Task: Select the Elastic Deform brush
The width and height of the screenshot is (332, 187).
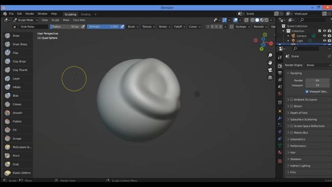Action: point(18,173)
